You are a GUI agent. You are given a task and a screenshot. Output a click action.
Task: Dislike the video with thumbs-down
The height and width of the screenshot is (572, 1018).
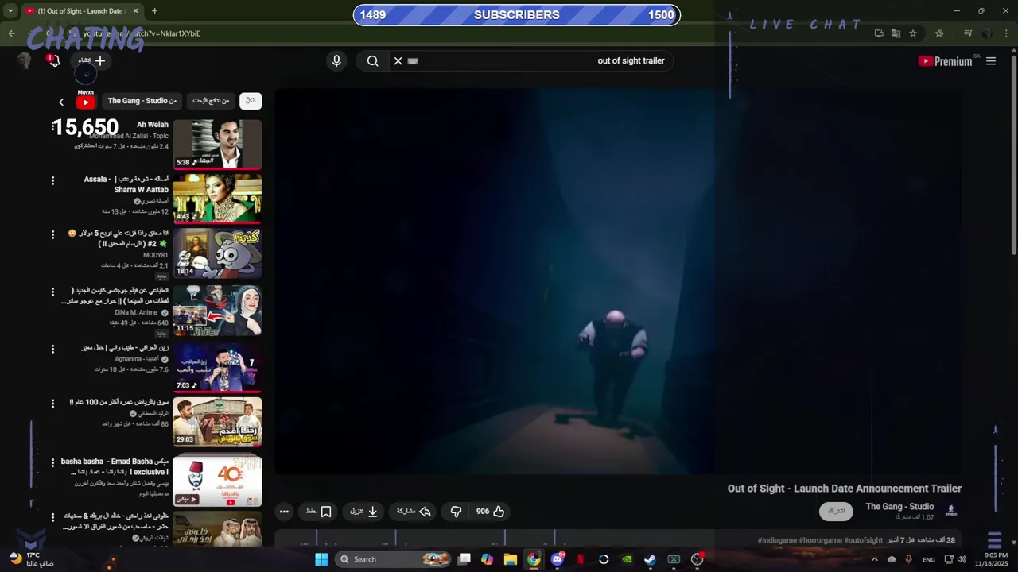click(456, 512)
